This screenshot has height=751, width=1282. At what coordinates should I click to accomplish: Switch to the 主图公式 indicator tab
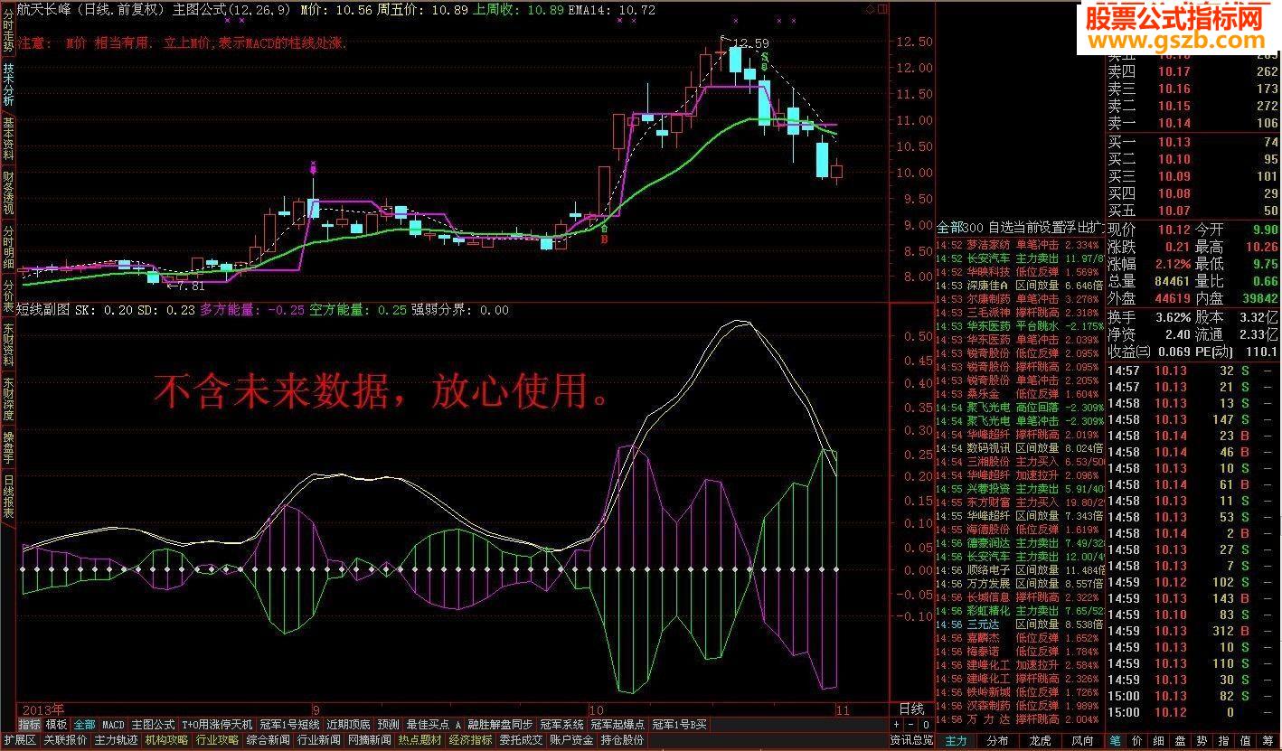point(154,725)
